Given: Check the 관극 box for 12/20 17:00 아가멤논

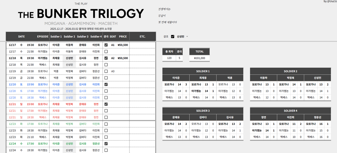Looking at the screenshot, I should click(106, 91).
